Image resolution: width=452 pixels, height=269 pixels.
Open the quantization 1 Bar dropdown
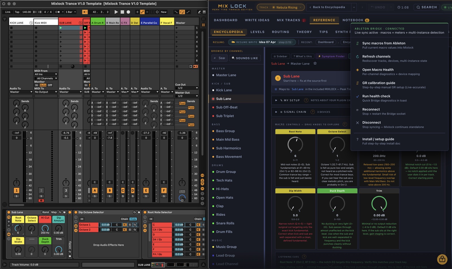[x=71, y=12]
